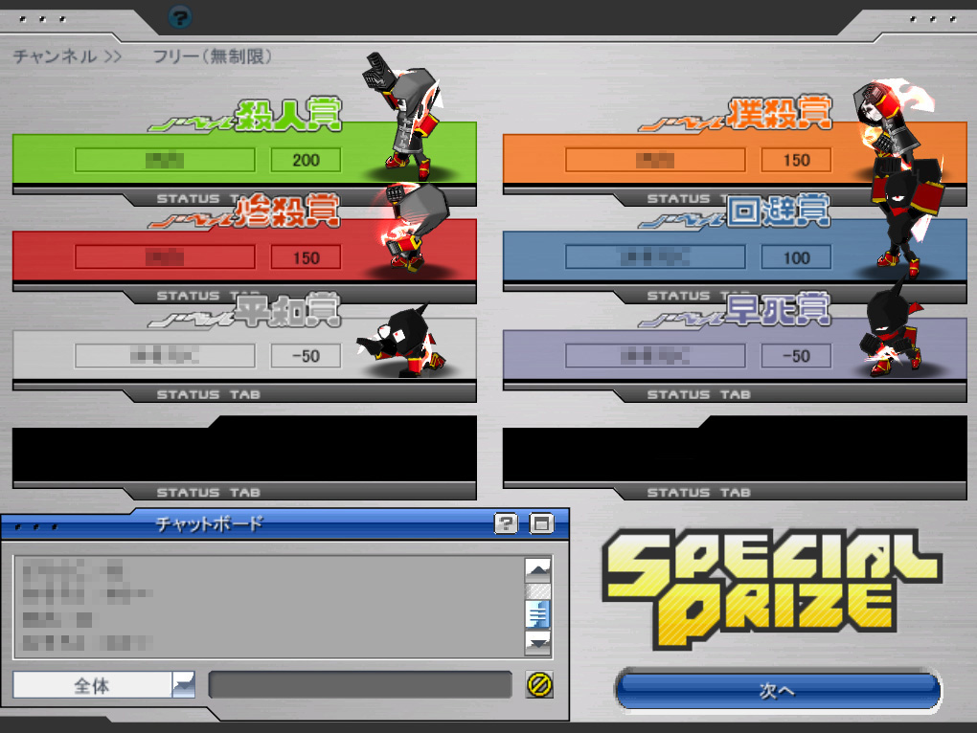The height and width of the screenshot is (733, 977).
Task: Open STATUS TAB under left black panel
Action: coord(209,492)
